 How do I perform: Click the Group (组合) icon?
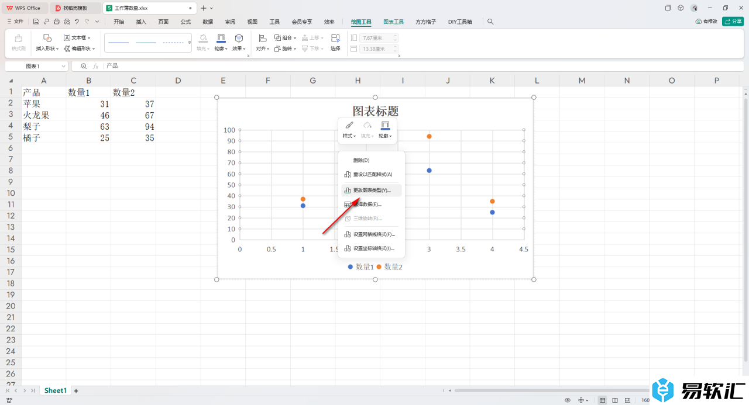[277, 37]
